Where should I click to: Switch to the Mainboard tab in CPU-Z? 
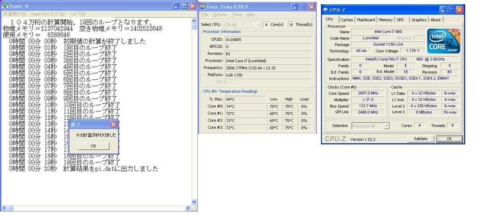(x=366, y=20)
